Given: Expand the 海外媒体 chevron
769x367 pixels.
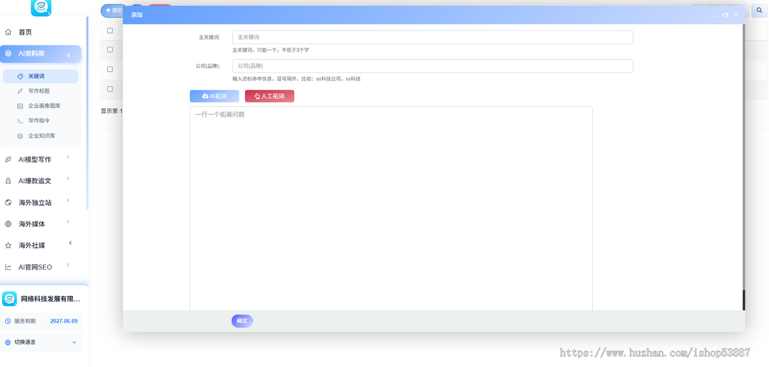Looking at the screenshot, I should click(68, 222).
